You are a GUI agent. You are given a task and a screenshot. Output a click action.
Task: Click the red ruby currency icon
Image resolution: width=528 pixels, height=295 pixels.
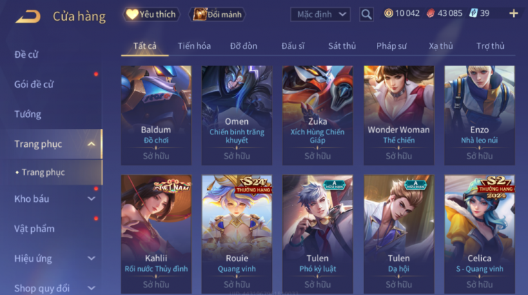431,14
